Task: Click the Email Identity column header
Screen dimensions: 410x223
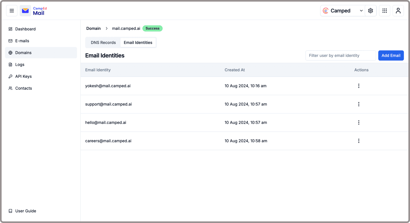Action: tap(98, 70)
